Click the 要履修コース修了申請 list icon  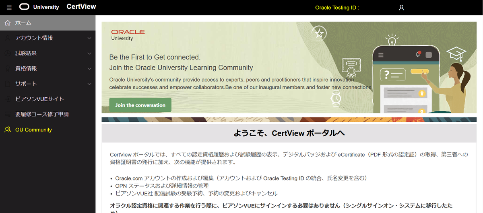click(8, 114)
